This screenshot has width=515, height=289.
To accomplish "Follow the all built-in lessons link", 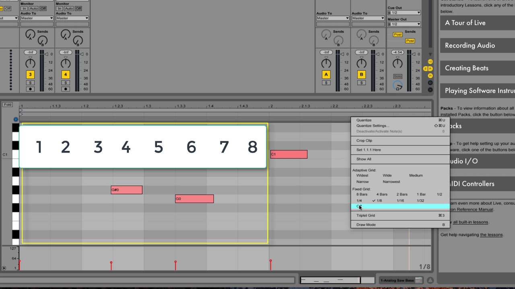I will point(470,222).
